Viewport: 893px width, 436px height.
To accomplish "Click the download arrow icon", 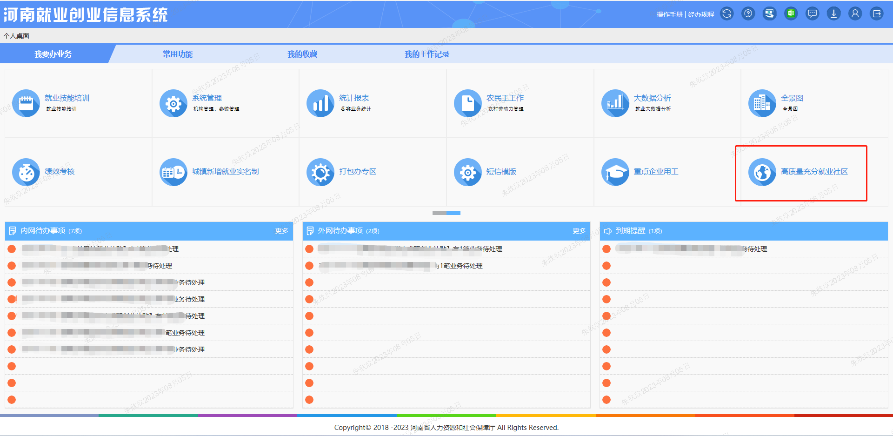I will (833, 14).
